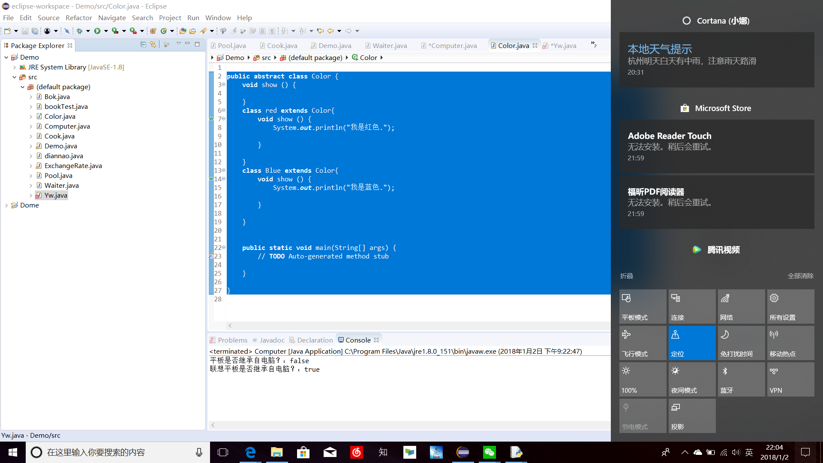
Task: Switch to the Problems tab
Action: pos(228,340)
